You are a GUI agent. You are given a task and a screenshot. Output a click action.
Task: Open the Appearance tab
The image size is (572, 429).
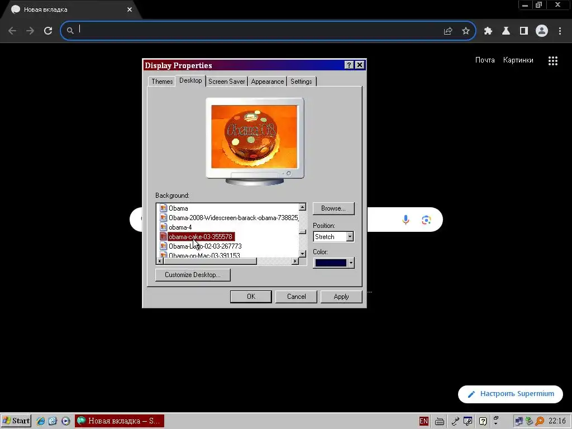[268, 82]
